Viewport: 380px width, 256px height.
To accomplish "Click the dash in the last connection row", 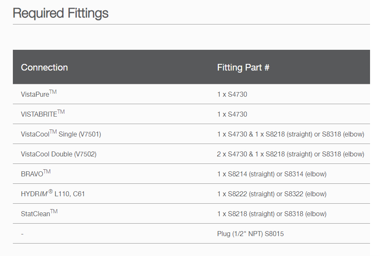I will click(22, 234).
